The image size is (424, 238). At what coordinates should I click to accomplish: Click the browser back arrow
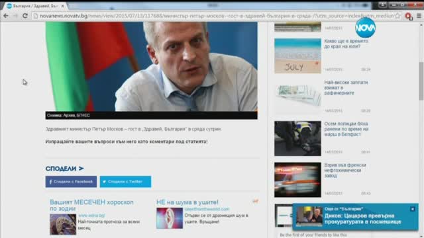[x=6, y=16]
